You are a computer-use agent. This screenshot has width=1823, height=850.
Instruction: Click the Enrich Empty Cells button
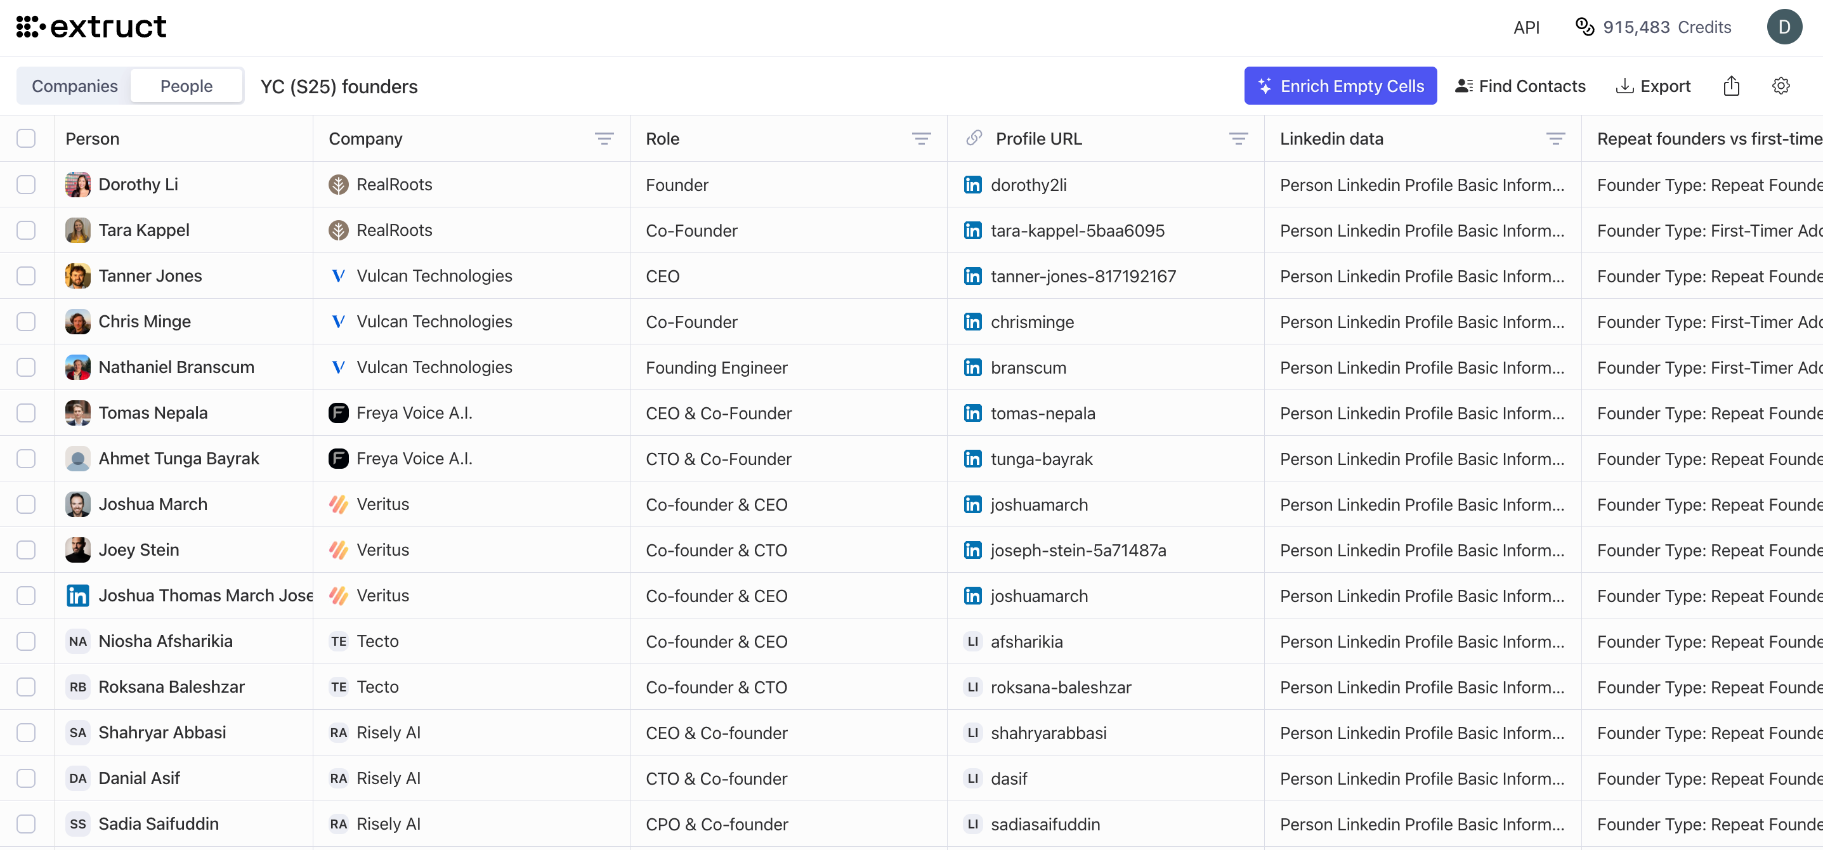1340,86
